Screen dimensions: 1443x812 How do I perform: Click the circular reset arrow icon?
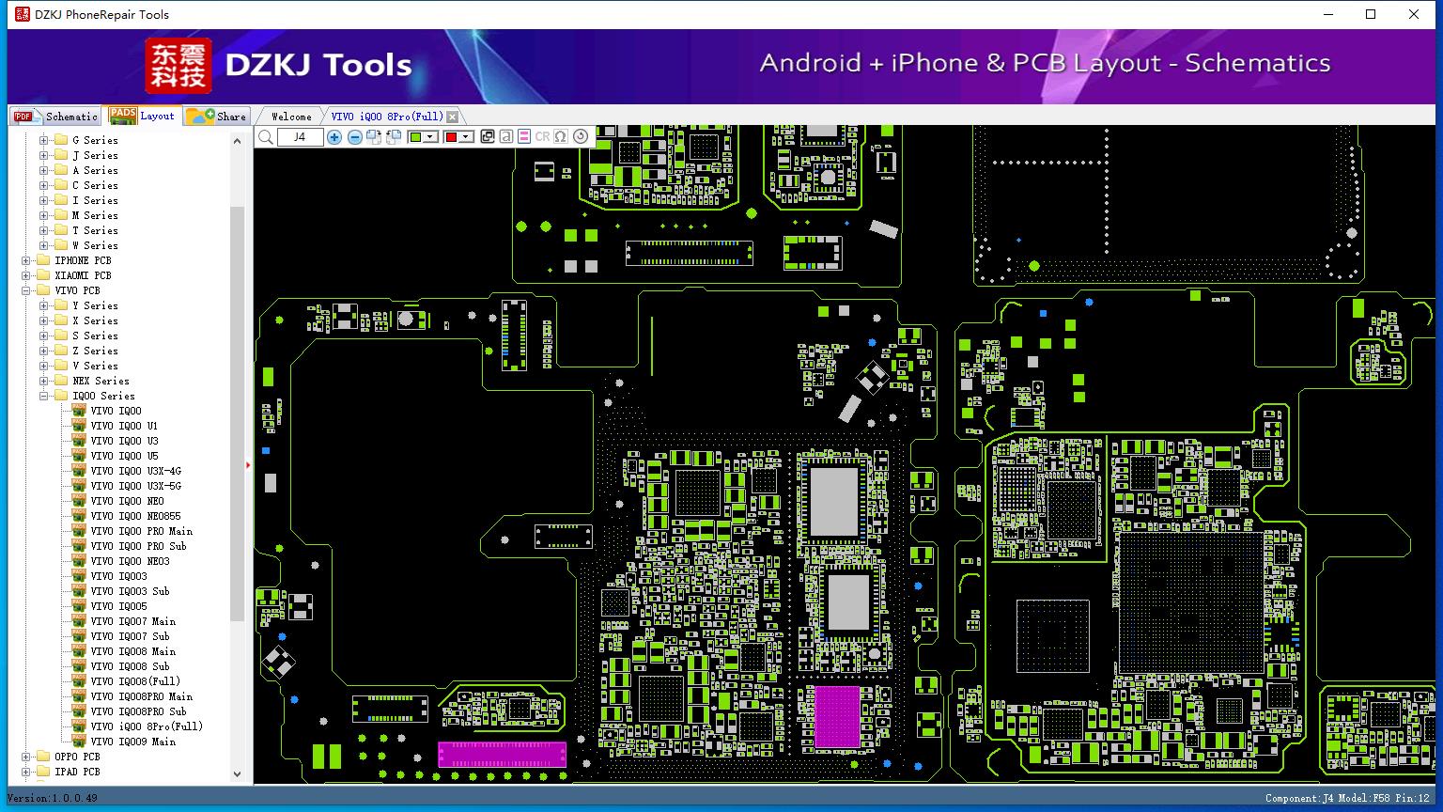(581, 137)
